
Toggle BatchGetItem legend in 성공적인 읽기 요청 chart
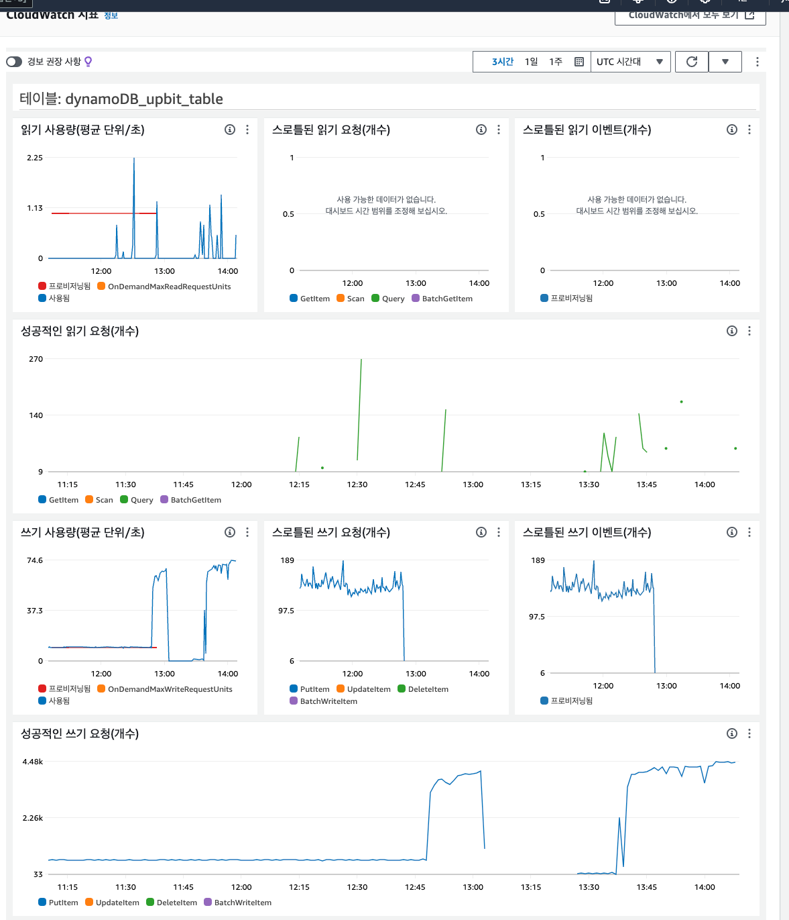click(191, 500)
